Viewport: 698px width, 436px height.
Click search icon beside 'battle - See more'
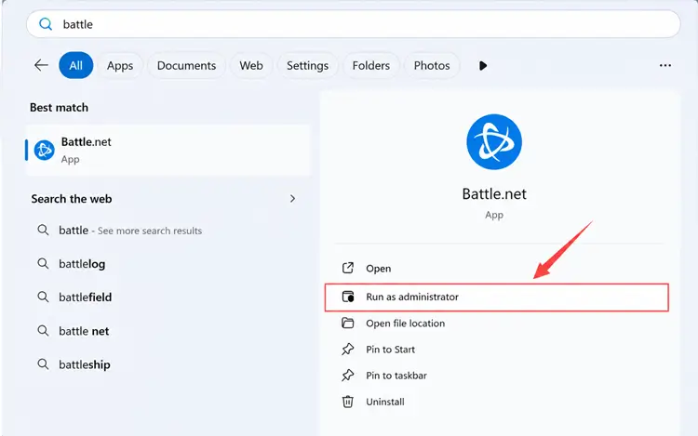[43, 231]
